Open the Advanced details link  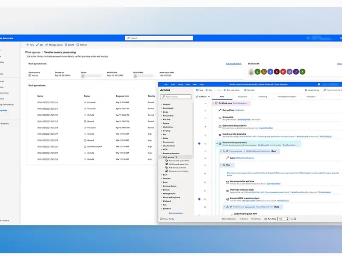(x=233, y=64)
